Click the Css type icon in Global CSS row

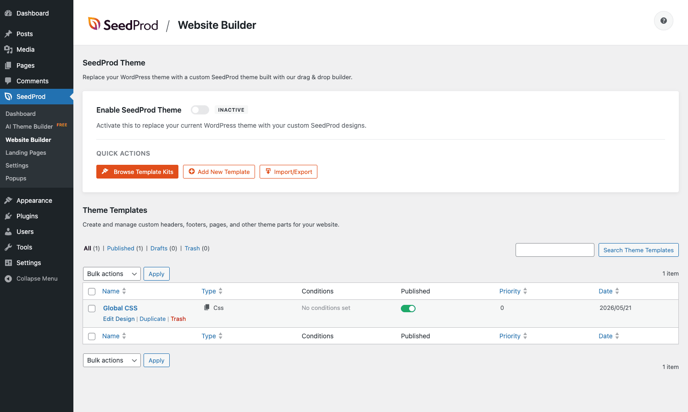pyautogui.click(x=207, y=308)
